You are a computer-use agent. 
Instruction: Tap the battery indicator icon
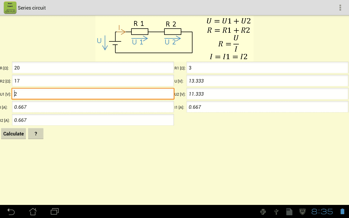342,211
